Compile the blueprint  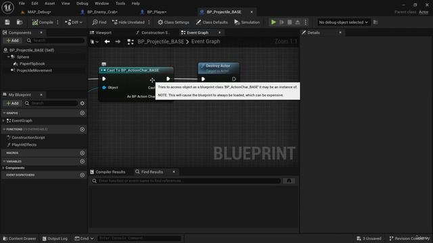[43, 22]
